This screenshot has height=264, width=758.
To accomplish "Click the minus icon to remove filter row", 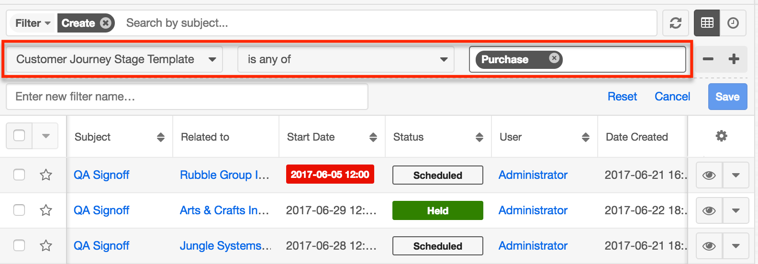I will (x=708, y=59).
